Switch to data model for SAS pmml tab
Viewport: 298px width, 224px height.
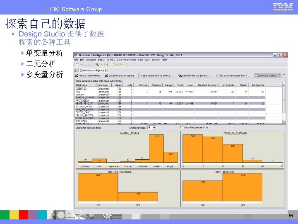point(156,75)
